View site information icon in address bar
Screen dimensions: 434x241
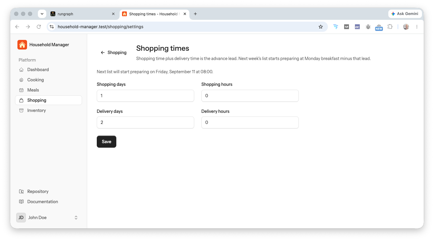(52, 27)
